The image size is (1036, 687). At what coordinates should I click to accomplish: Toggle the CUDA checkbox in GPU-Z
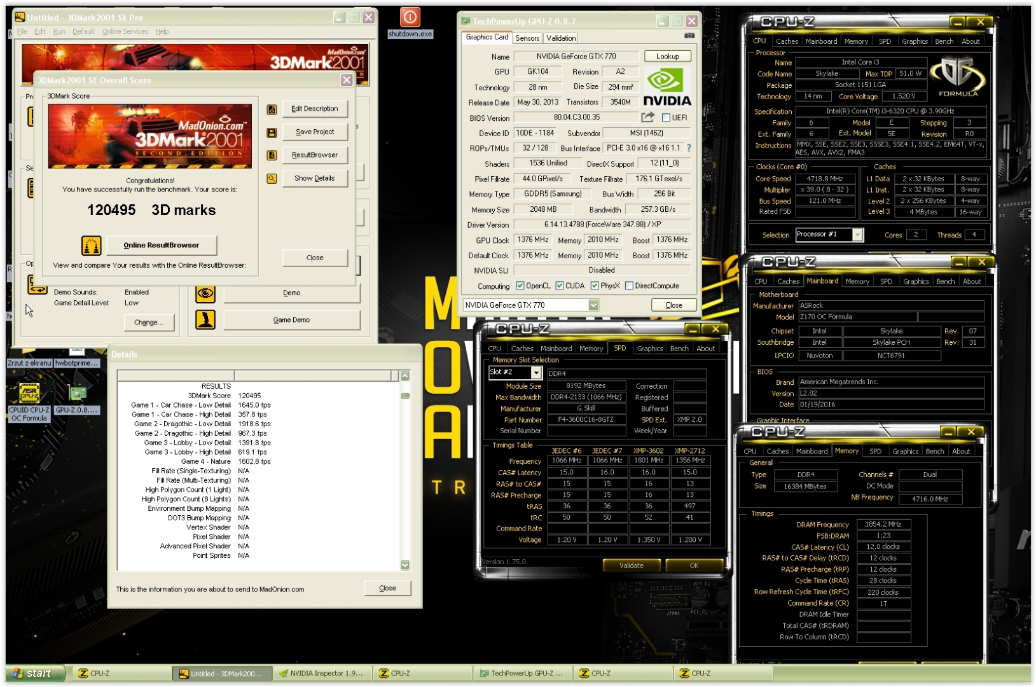click(560, 286)
